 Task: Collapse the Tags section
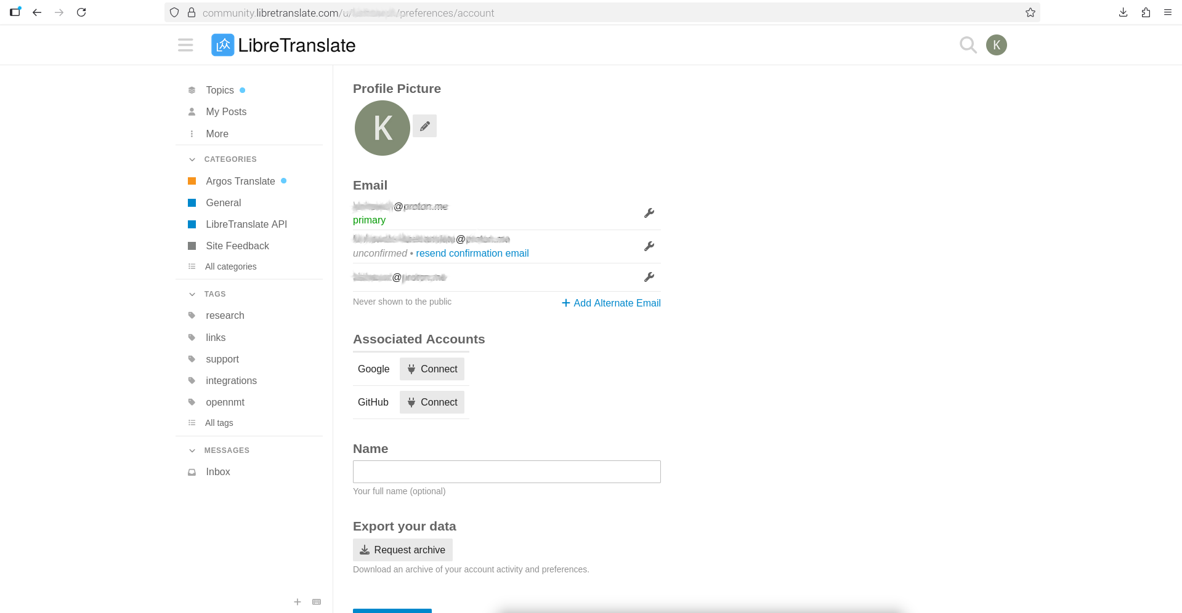pyautogui.click(x=192, y=294)
